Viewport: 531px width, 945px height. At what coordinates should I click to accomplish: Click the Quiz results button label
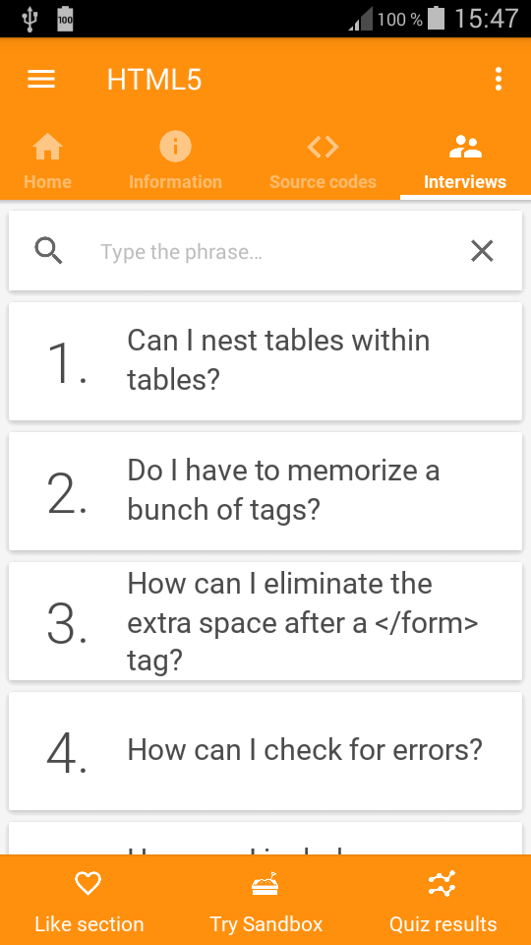pos(443,924)
